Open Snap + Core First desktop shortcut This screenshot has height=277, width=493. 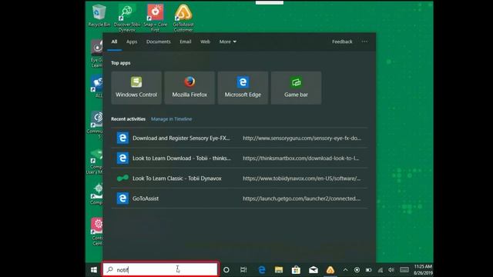click(156, 18)
